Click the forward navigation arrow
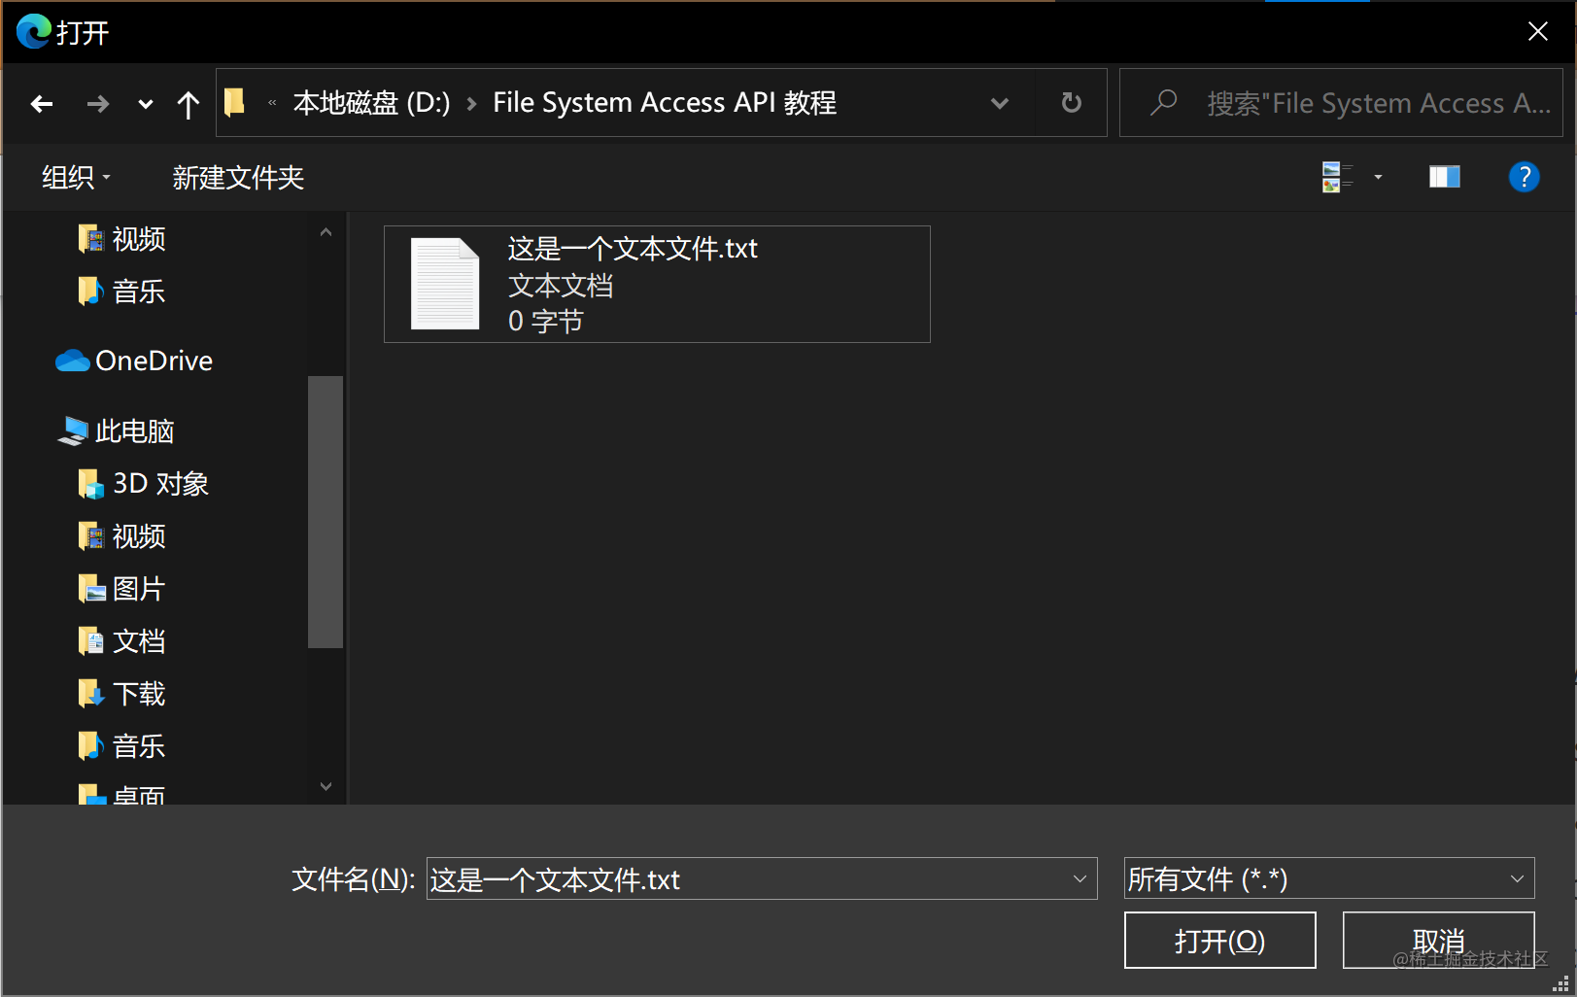Image resolution: width=1577 pixels, height=997 pixels. point(97,103)
